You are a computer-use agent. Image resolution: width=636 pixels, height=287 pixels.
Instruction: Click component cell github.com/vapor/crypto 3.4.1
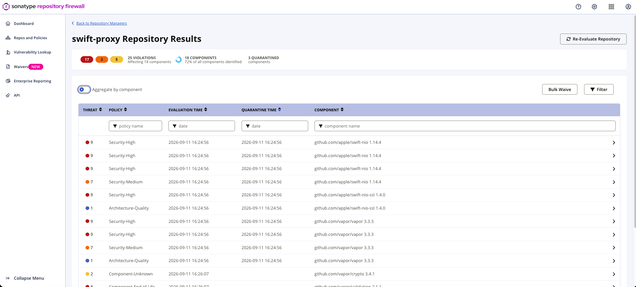click(344, 274)
